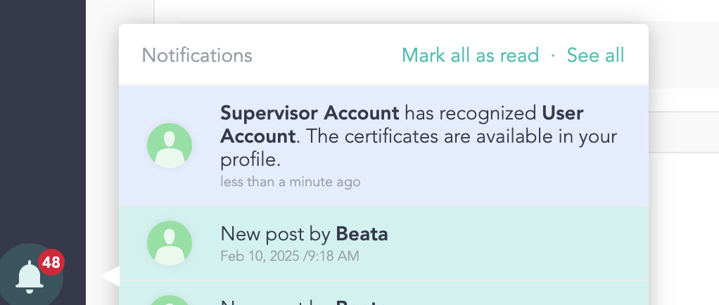This screenshot has height=305, width=719.
Task: Click the red 48 unread count badge
Action: point(51,263)
